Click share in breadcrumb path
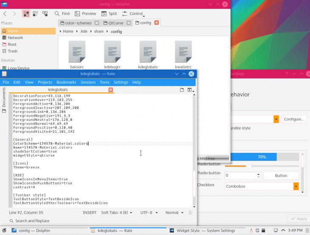 pos(99,31)
